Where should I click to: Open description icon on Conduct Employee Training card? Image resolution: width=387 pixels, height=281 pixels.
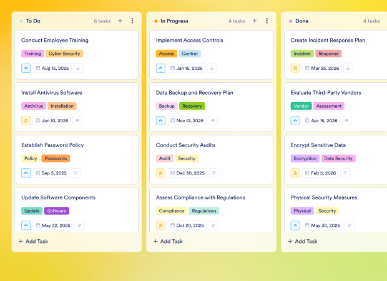pyautogui.click(x=79, y=69)
